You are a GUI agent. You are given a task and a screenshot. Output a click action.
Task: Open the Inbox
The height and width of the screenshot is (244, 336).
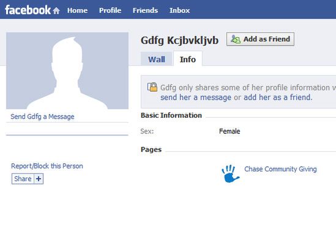point(179,10)
